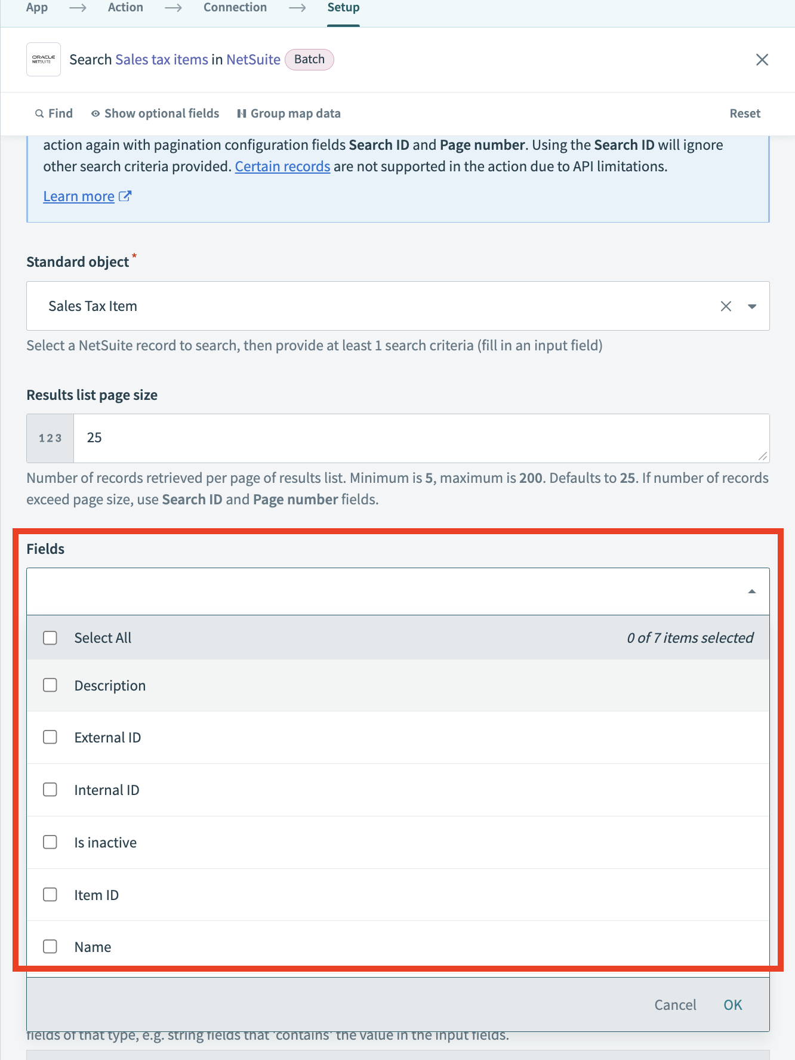Switch to the Connection step
Screen dimensions: 795x1060
click(235, 8)
